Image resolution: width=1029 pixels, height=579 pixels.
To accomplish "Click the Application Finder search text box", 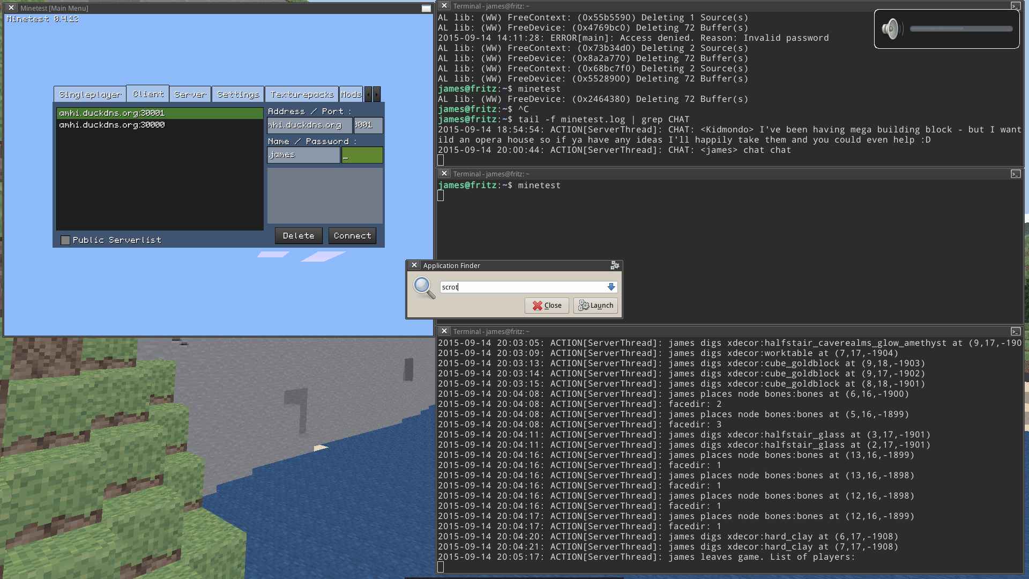I will 523,287.
